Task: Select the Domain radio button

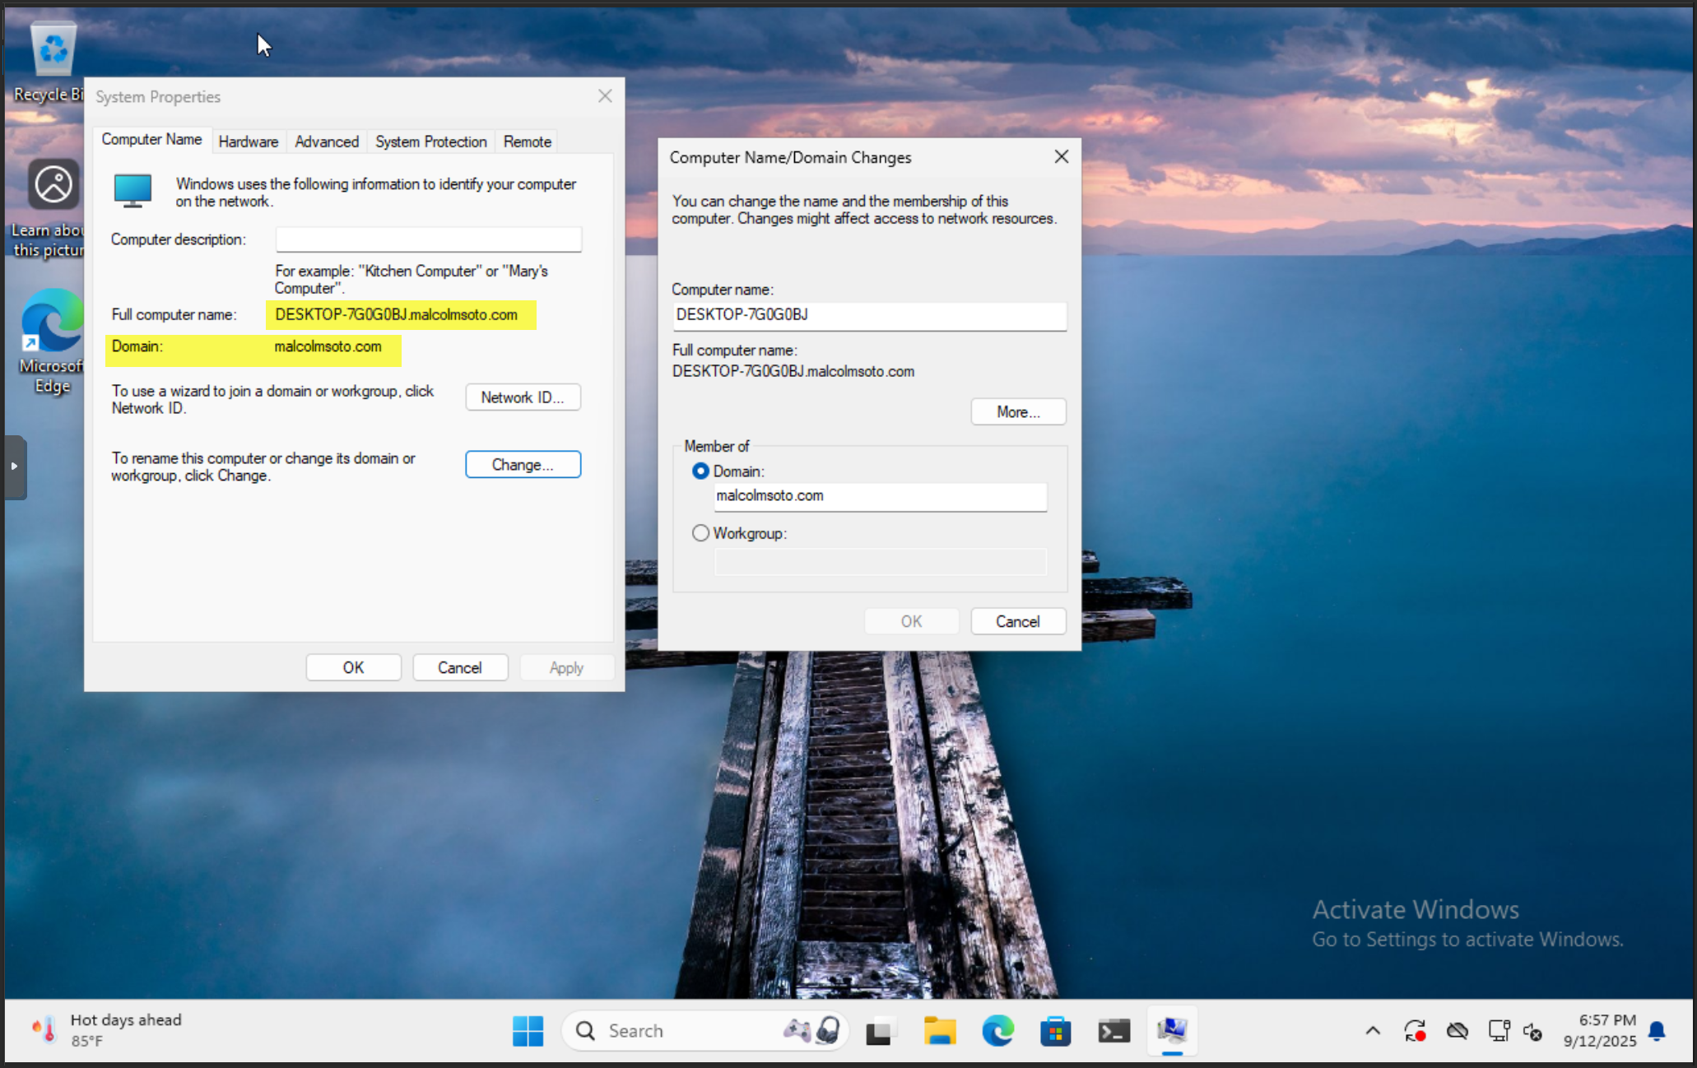Action: [700, 471]
